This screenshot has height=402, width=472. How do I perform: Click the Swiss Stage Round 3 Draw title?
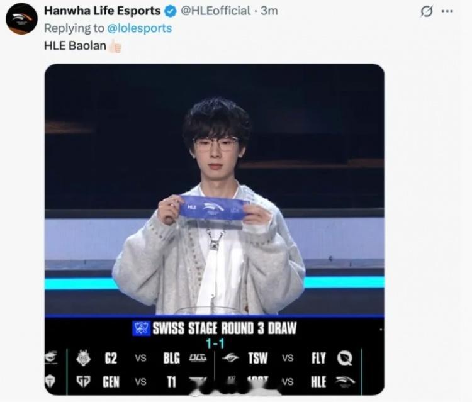click(225, 328)
